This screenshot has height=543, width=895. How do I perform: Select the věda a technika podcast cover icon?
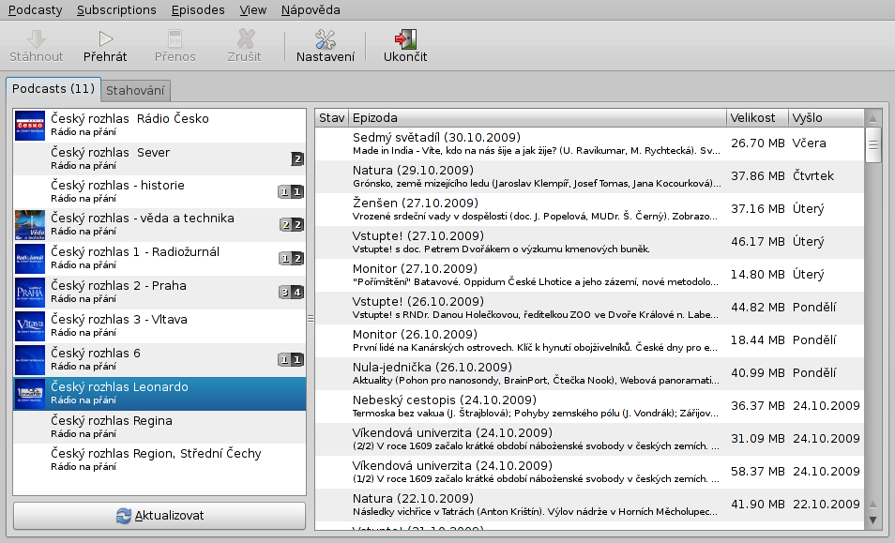(30, 225)
